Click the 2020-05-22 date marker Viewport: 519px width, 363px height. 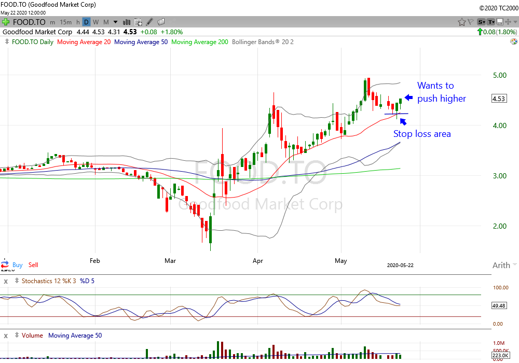coord(400,265)
